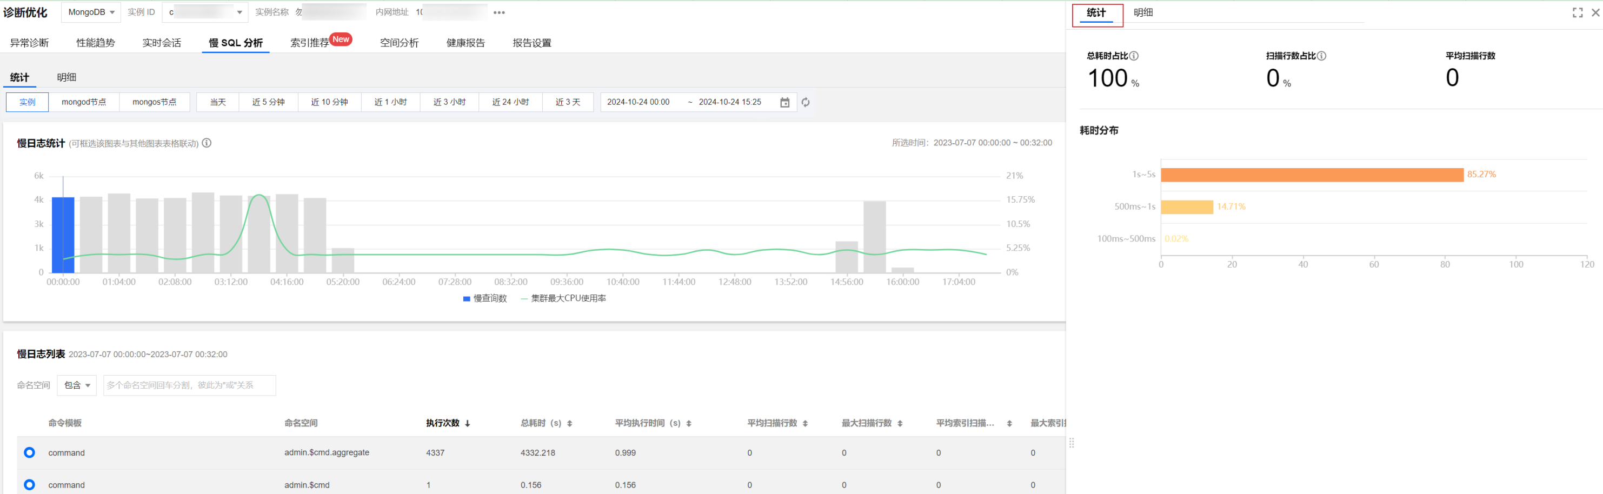
Task: Sort by 执行次数 column arrow
Action: (467, 424)
